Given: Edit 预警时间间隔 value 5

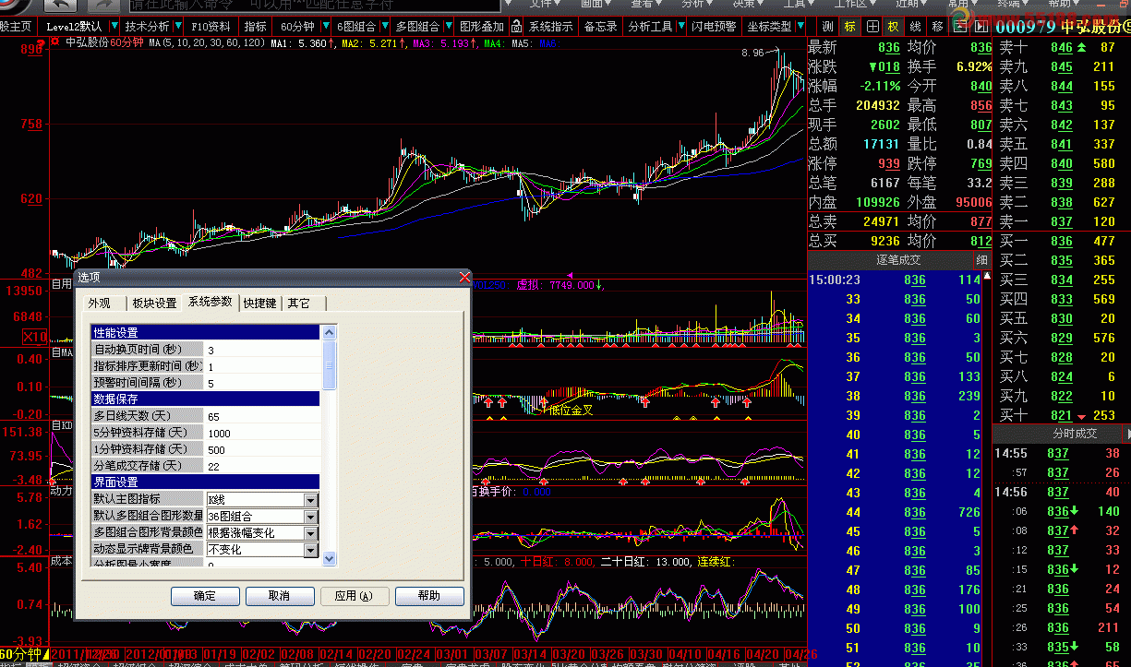Looking at the screenshot, I should 261,384.
